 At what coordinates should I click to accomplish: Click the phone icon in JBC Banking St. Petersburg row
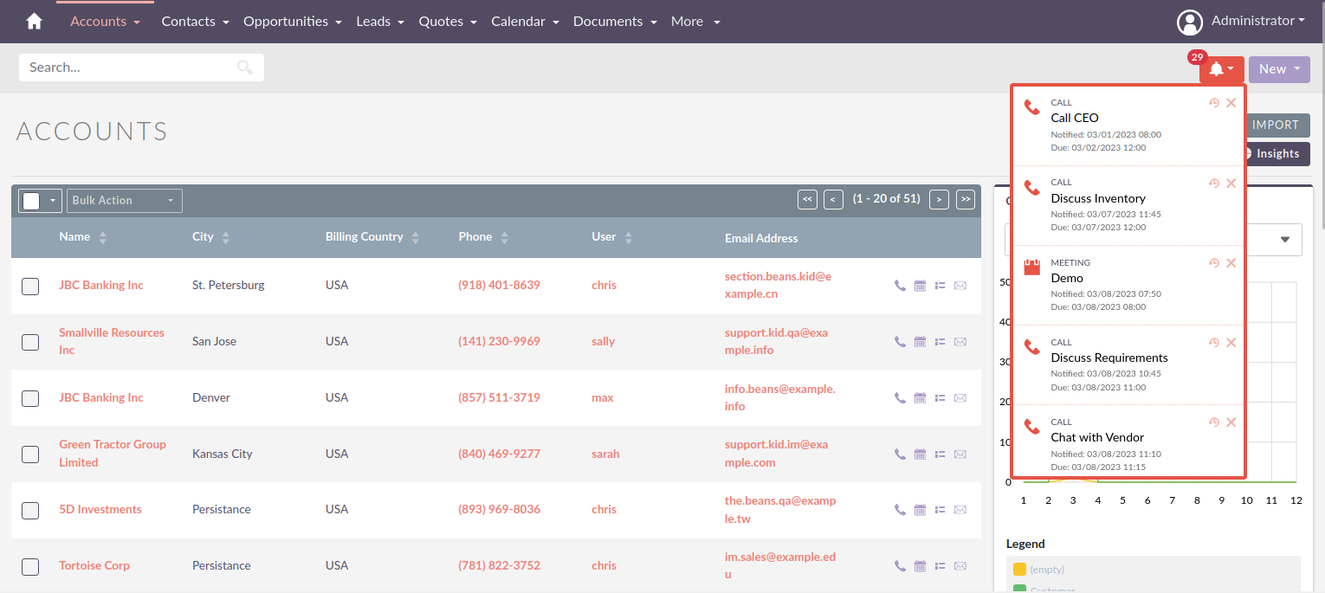[900, 286]
